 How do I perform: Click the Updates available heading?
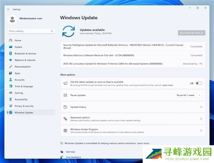[x=92, y=30]
